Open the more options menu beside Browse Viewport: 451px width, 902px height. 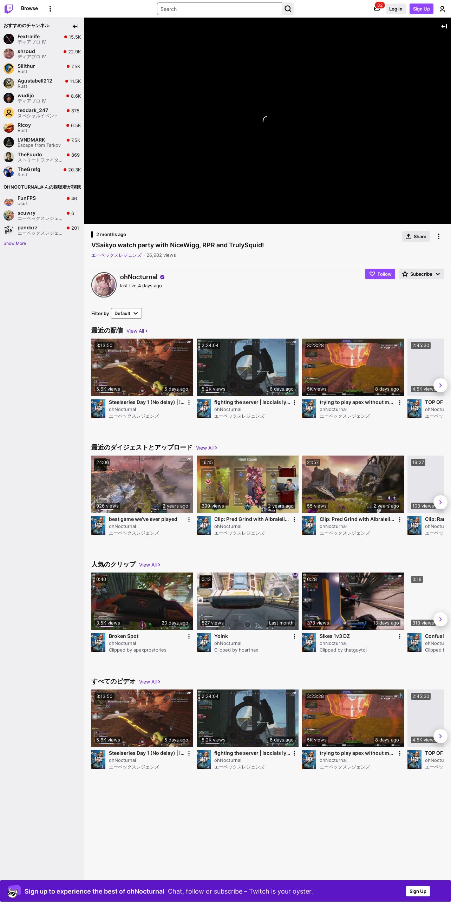tap(50, 9)
